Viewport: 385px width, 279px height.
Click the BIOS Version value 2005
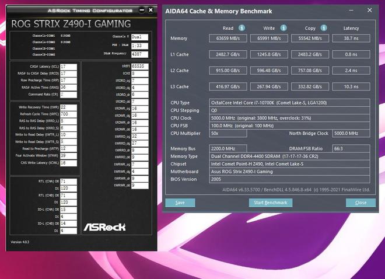(x=289, y=179)
